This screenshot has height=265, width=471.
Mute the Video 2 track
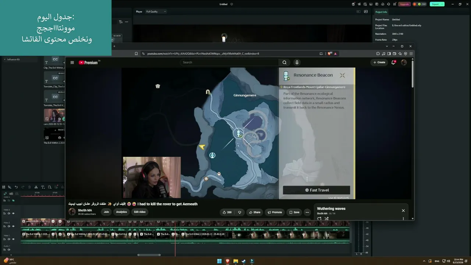point(9,226)
